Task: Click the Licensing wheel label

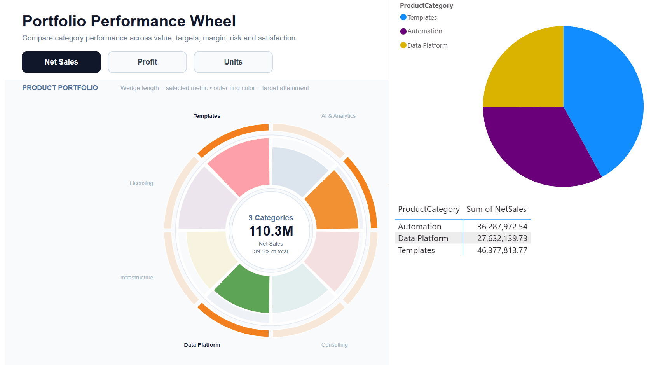Action: pos(141,183)
